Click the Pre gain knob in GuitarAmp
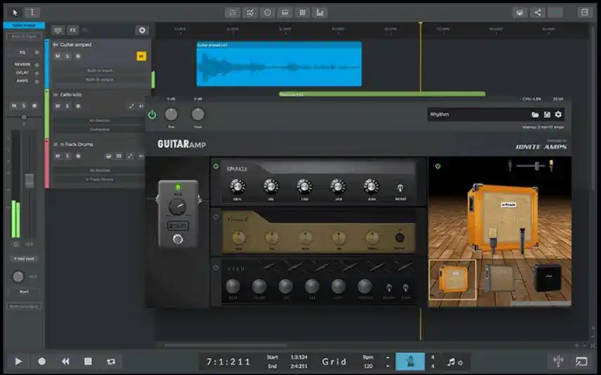601x375 pixels. tap(171, 114)
